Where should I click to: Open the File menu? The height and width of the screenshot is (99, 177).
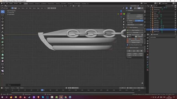pos(4,3)
